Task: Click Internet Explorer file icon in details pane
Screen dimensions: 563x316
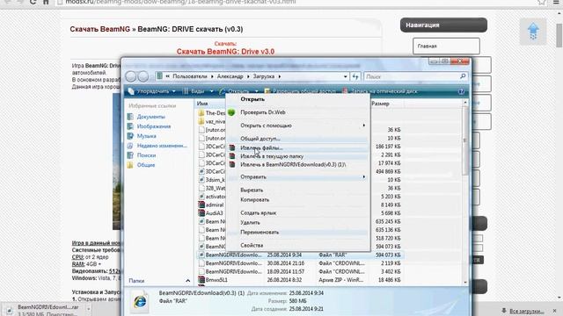Action: coord(140,302)
